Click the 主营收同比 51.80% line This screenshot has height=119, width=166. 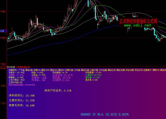21,100
